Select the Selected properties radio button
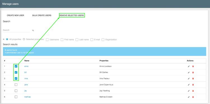This screenshot has width=210, height=104. pos(24,39)
